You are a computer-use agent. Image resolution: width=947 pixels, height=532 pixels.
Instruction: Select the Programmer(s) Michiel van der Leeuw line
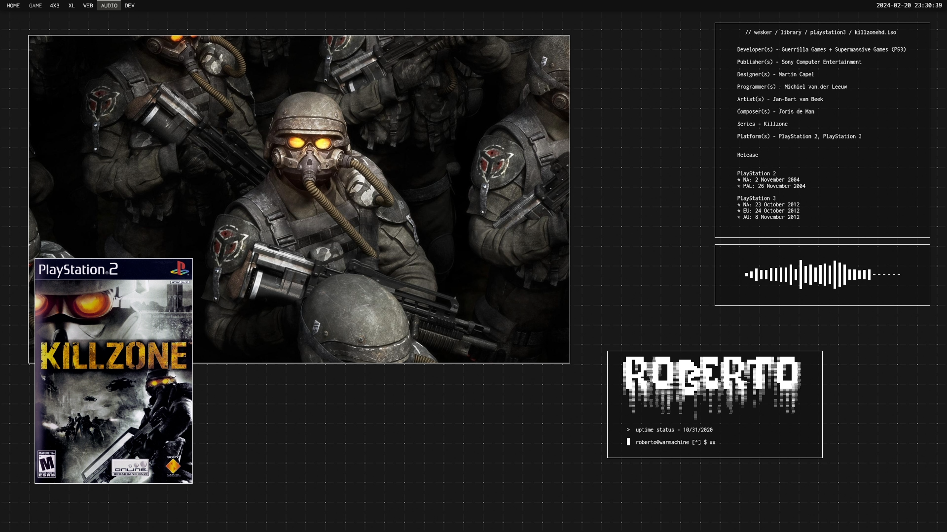point(792,87)
